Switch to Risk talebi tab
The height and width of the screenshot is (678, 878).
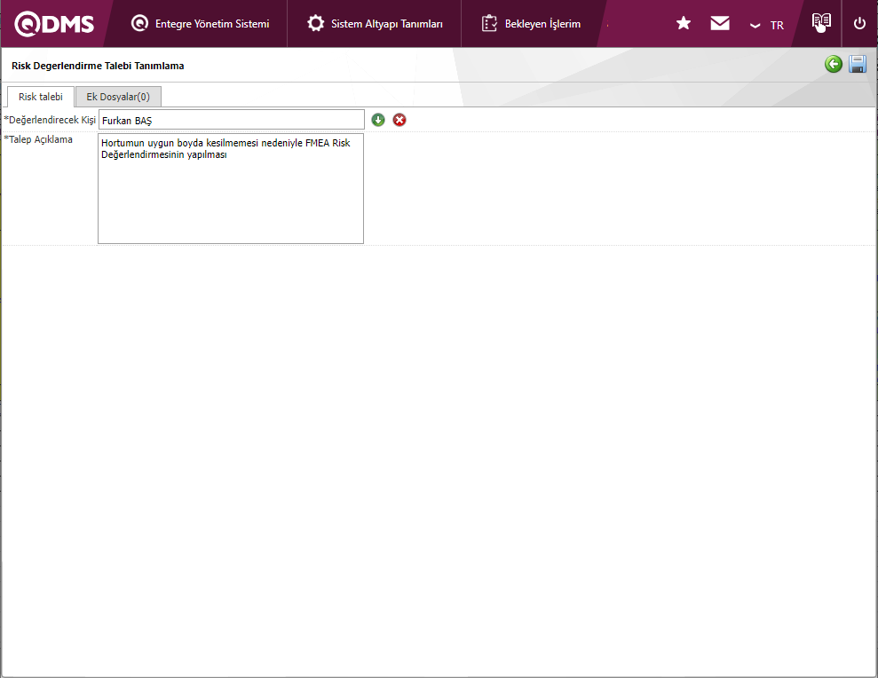point(40,97)
